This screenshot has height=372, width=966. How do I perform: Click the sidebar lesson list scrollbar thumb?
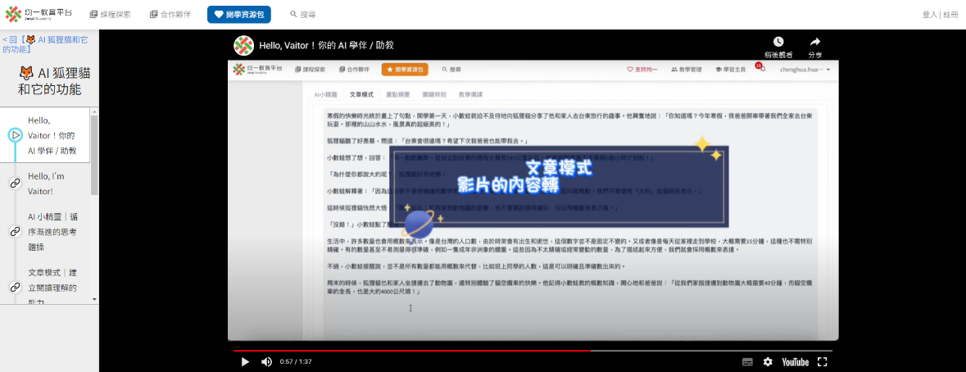pos(94,155)
